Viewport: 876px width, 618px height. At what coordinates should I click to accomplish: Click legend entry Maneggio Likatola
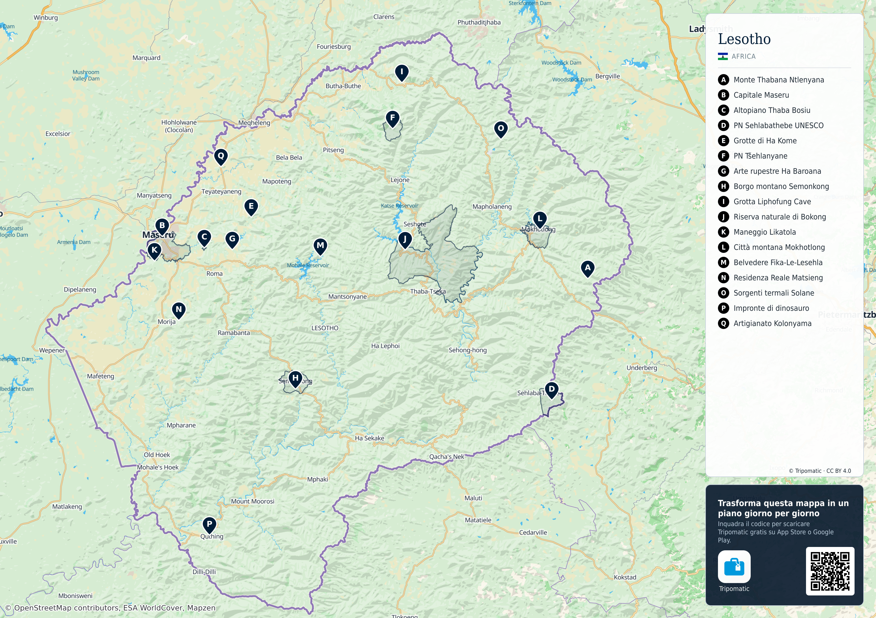757,232
